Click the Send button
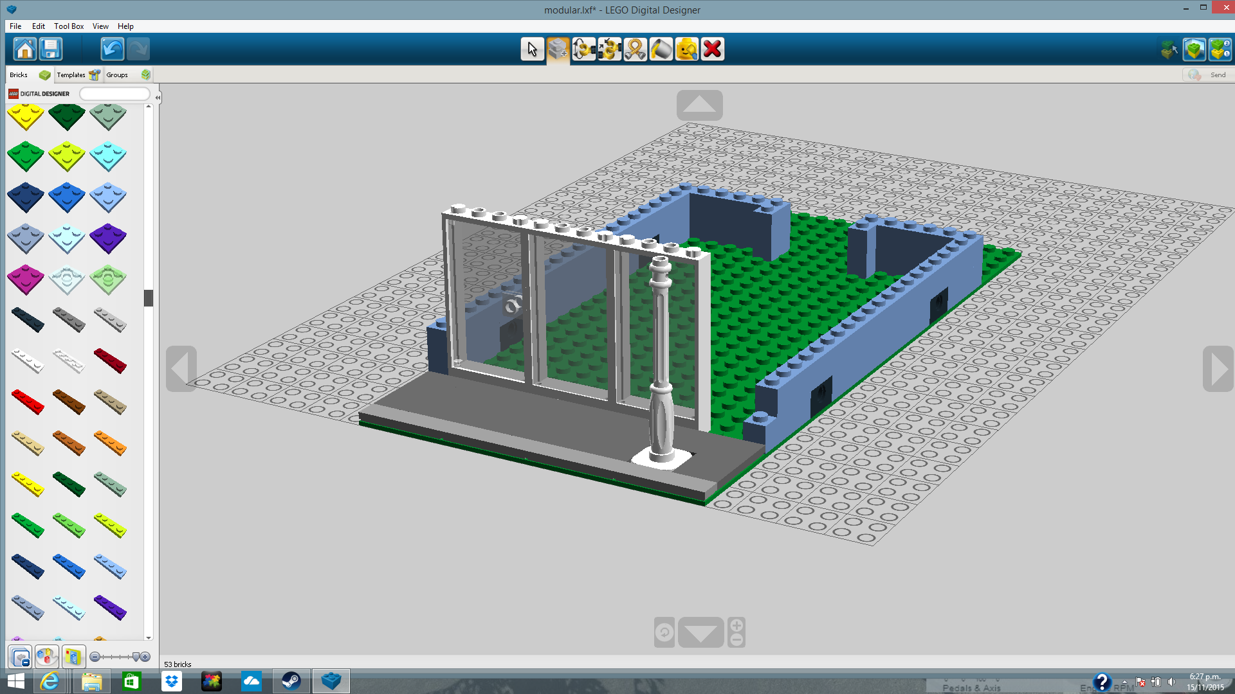 [1208, 75]
